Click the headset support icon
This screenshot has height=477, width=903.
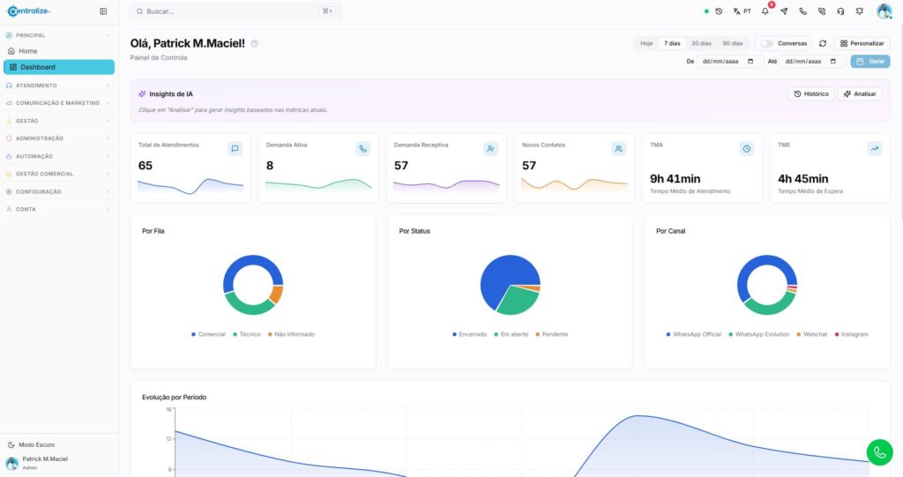tap(840, 11)
